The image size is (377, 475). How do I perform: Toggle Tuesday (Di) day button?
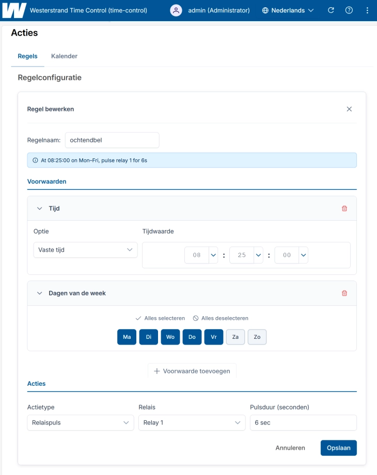pos(149,337)
